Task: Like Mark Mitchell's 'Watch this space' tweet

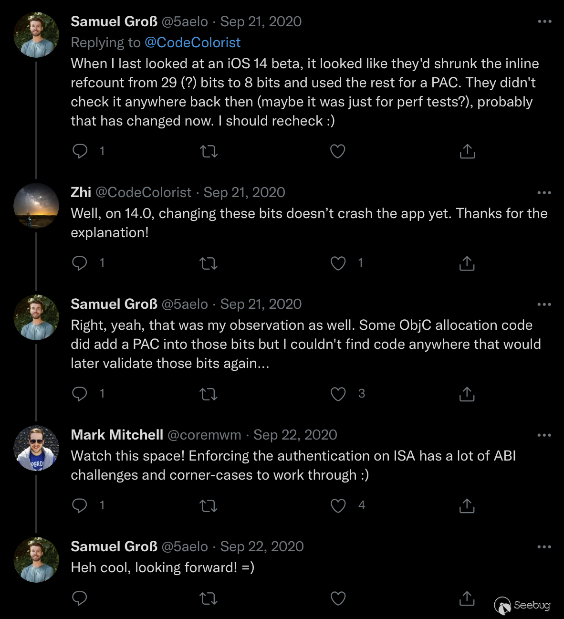Action: (x=338, y=505)
